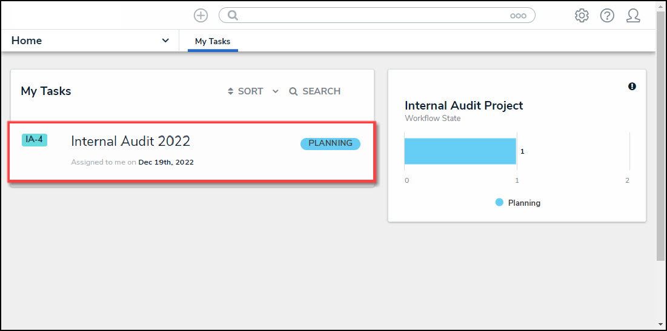Click the three-circles advanced search icon
This screenshot has width=667, height=331.
[518, 16]
